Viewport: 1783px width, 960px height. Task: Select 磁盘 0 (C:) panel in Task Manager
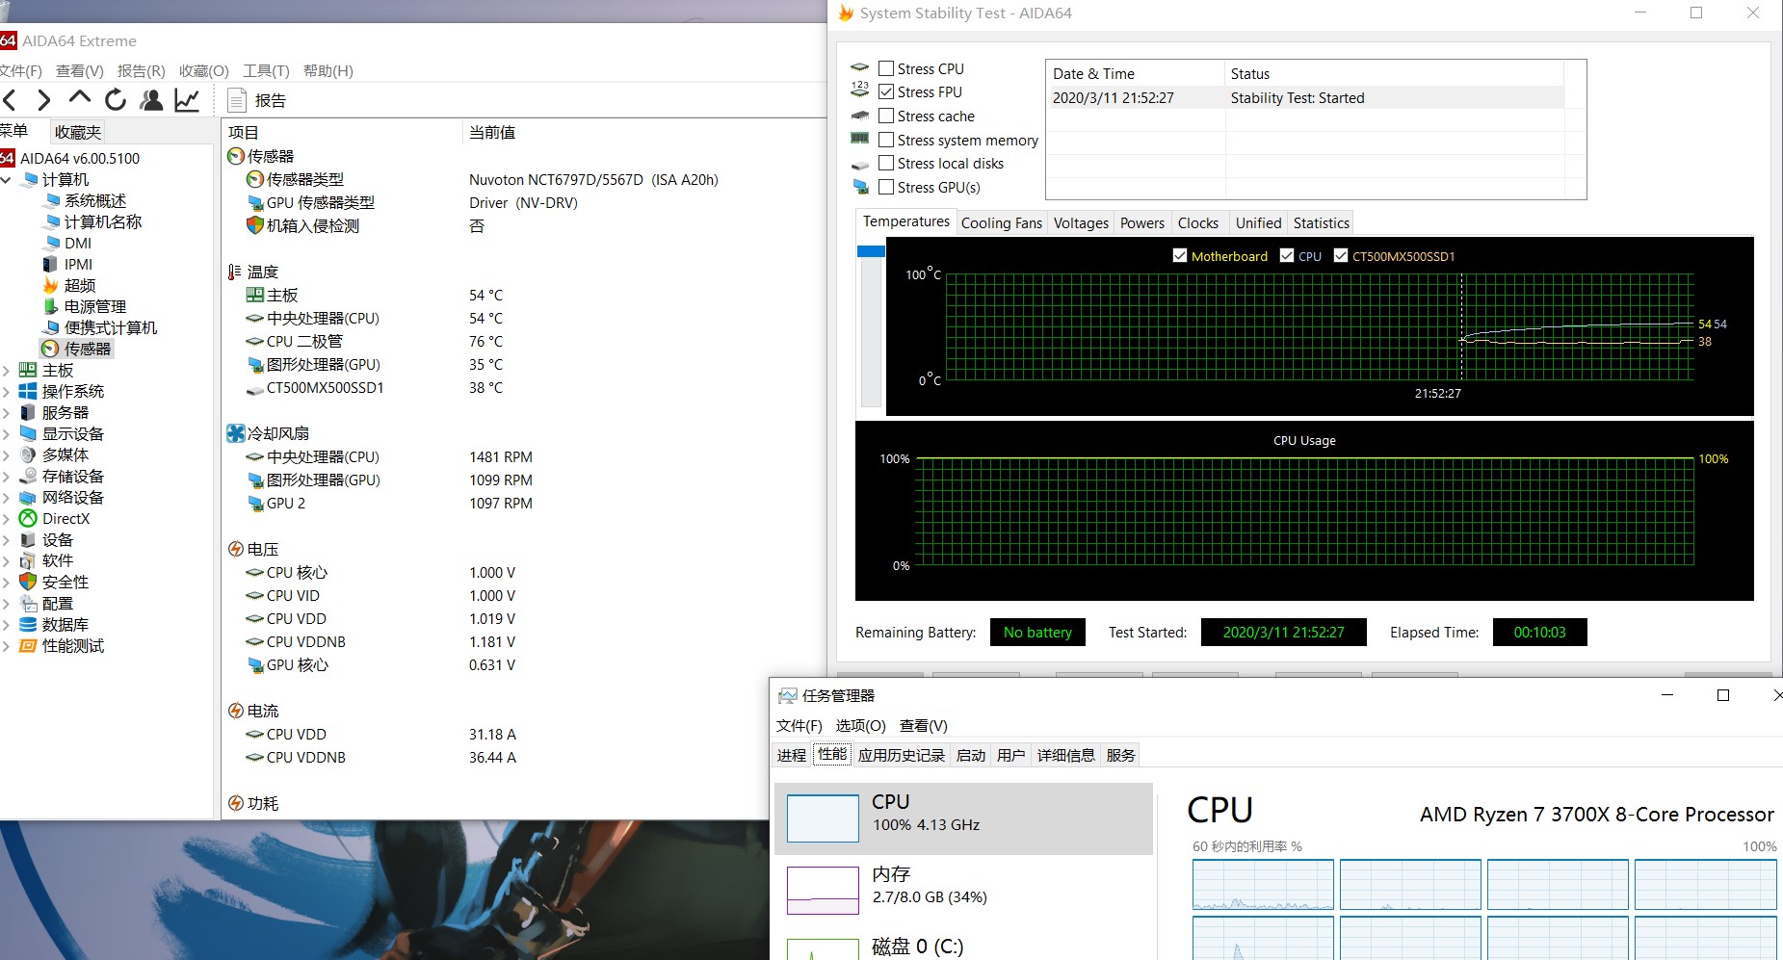point(963,945)
